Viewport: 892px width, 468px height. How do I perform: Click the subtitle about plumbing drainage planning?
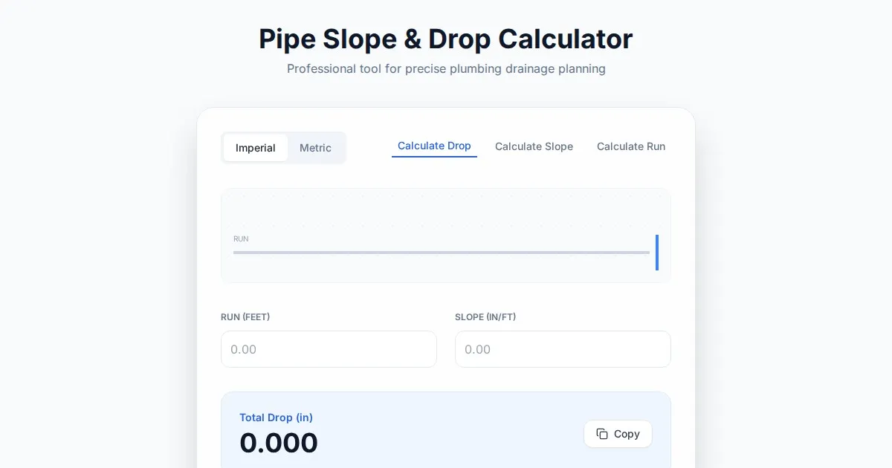(446, 69)
